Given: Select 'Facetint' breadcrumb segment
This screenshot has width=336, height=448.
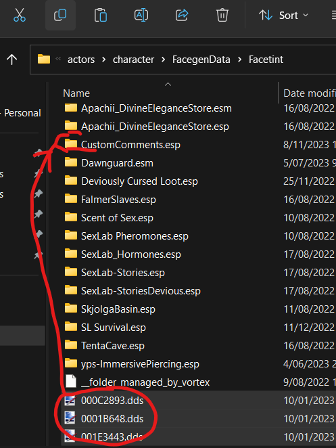Looking at the screenshot, I should click(x=266, y=60).
